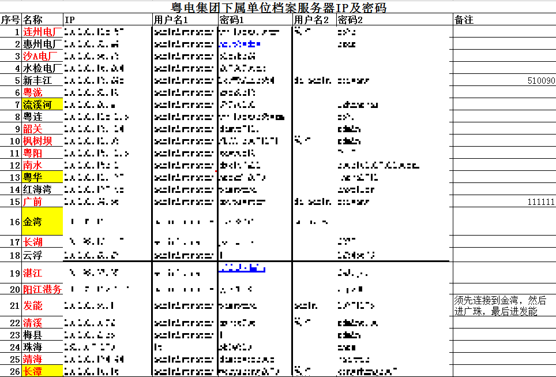Select the 粤泷 name cell

(43, 92)
